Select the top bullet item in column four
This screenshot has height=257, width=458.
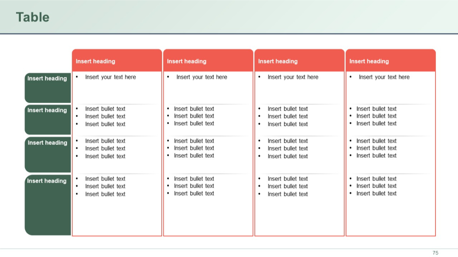tap(377, 109)
